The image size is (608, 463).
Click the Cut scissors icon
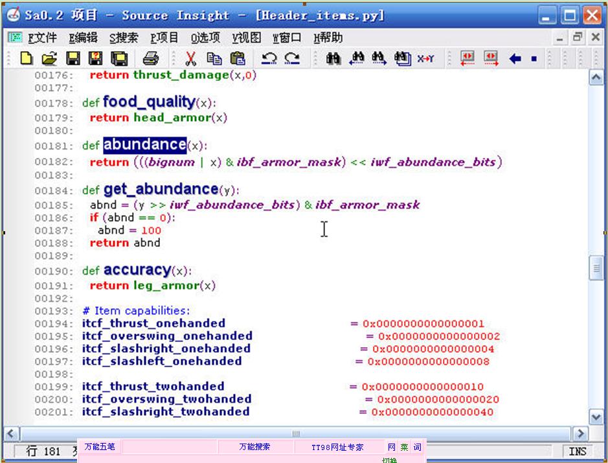[x=190, y=59]
